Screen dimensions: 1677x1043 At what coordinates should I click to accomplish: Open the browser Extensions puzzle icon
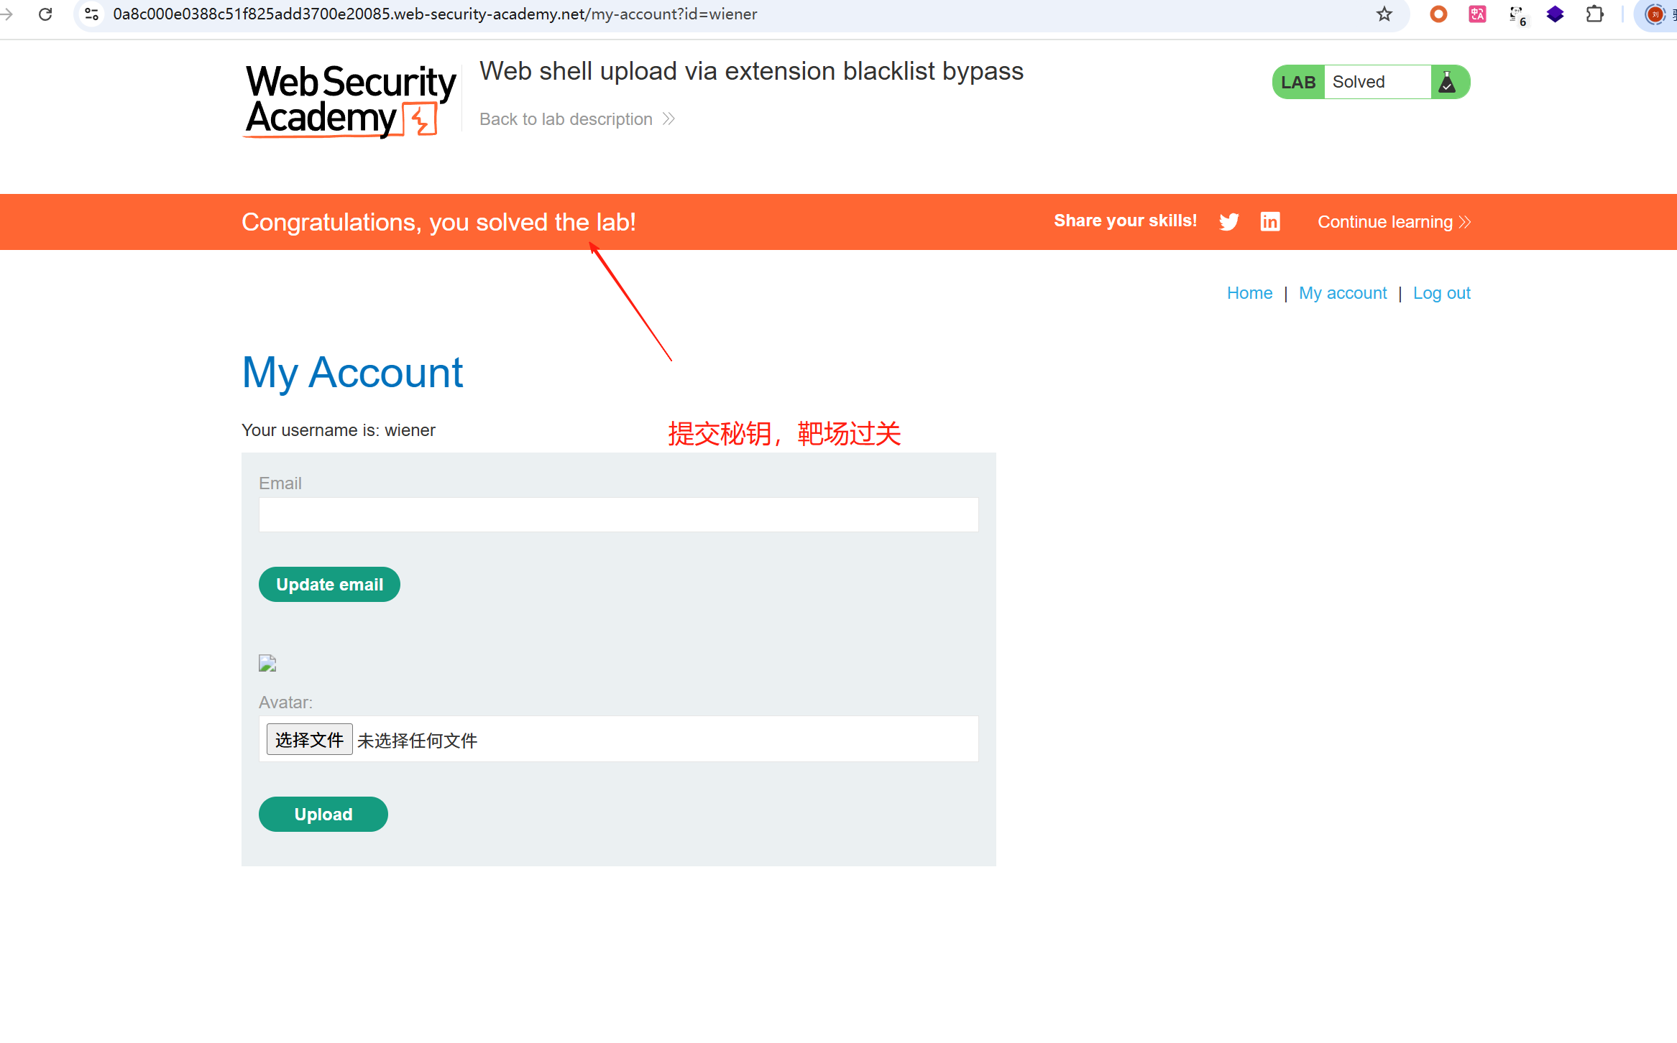1594,14
